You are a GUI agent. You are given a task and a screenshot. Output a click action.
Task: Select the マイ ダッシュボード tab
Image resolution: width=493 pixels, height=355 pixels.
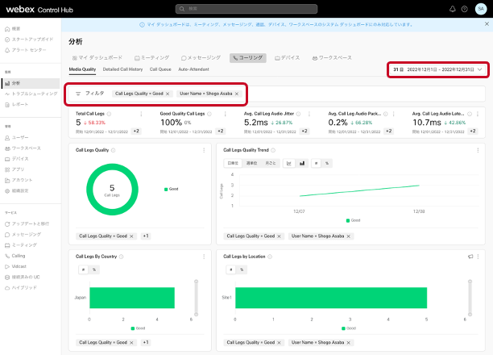coord(97,57)
